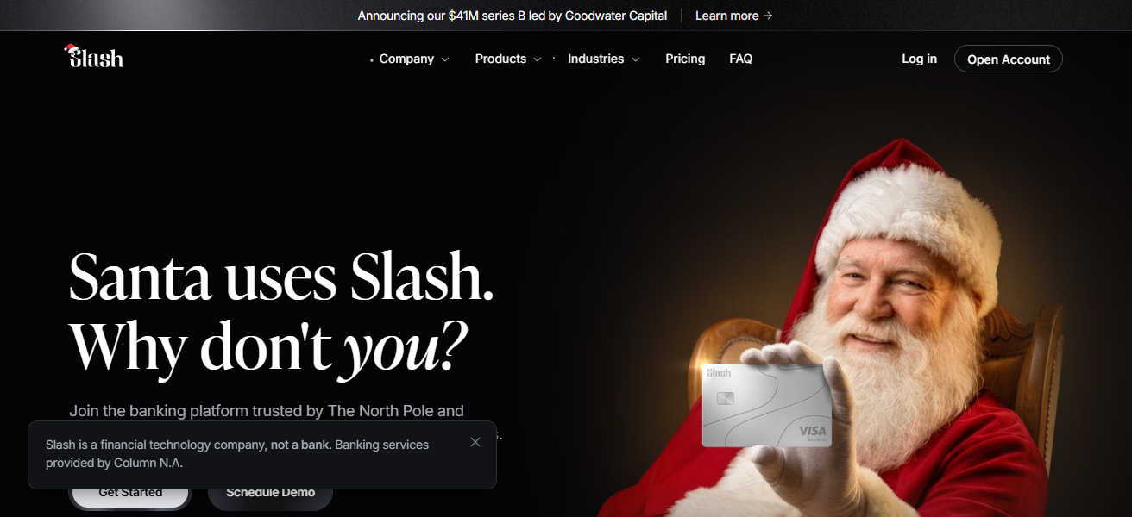This screenshot has height=517, width=1132.
Task: Click the Get Started button
Action: 130,493
